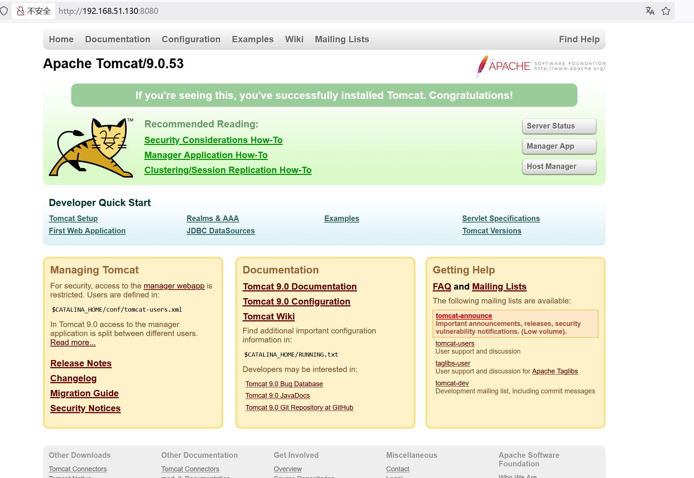Screen dimensions: 694x478
Task: Open Security Considerations How-To link
Action: 213,140
